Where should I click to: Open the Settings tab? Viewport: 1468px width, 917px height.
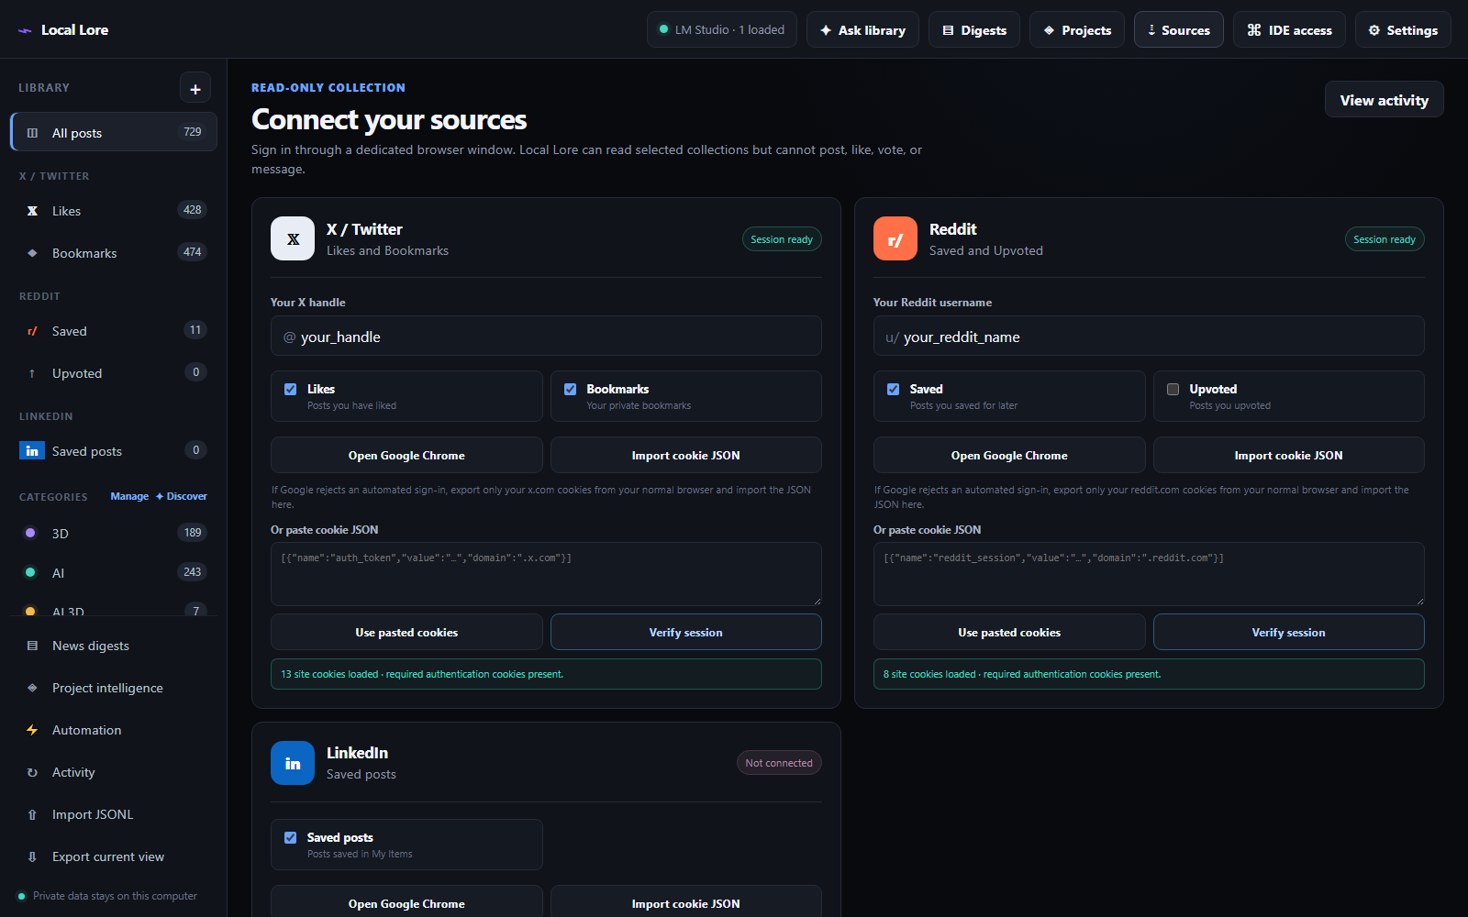1403,29
